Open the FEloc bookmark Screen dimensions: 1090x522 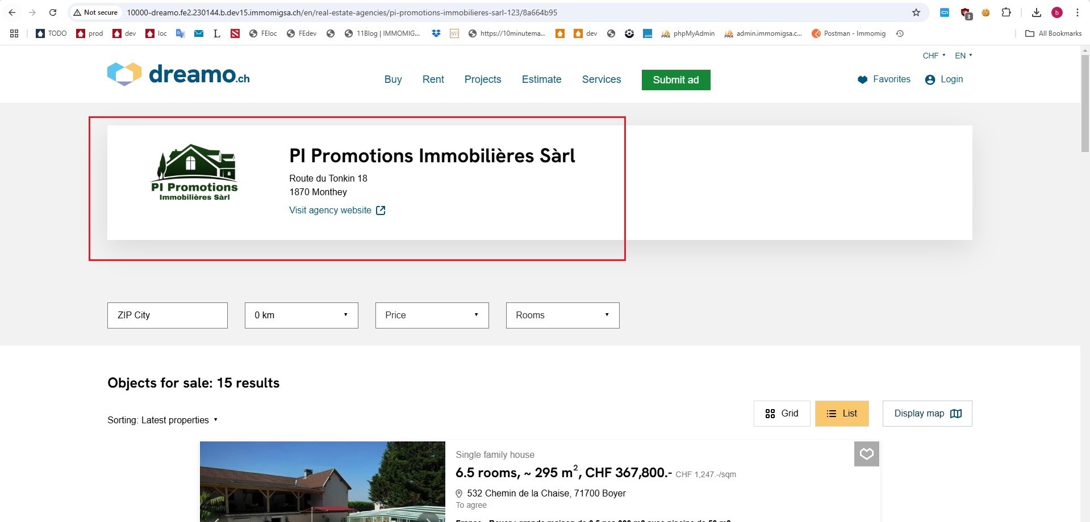click(263, 33)
